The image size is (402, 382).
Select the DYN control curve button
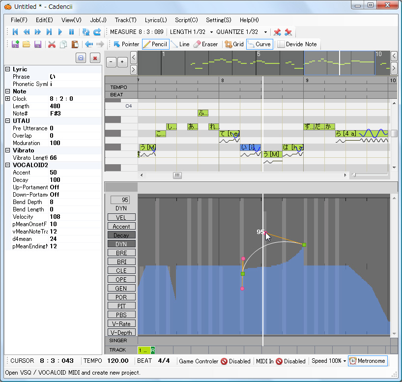[121, 243]
